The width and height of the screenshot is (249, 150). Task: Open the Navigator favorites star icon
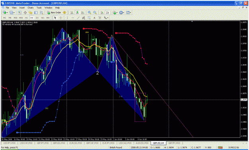(x=31, y=13)
